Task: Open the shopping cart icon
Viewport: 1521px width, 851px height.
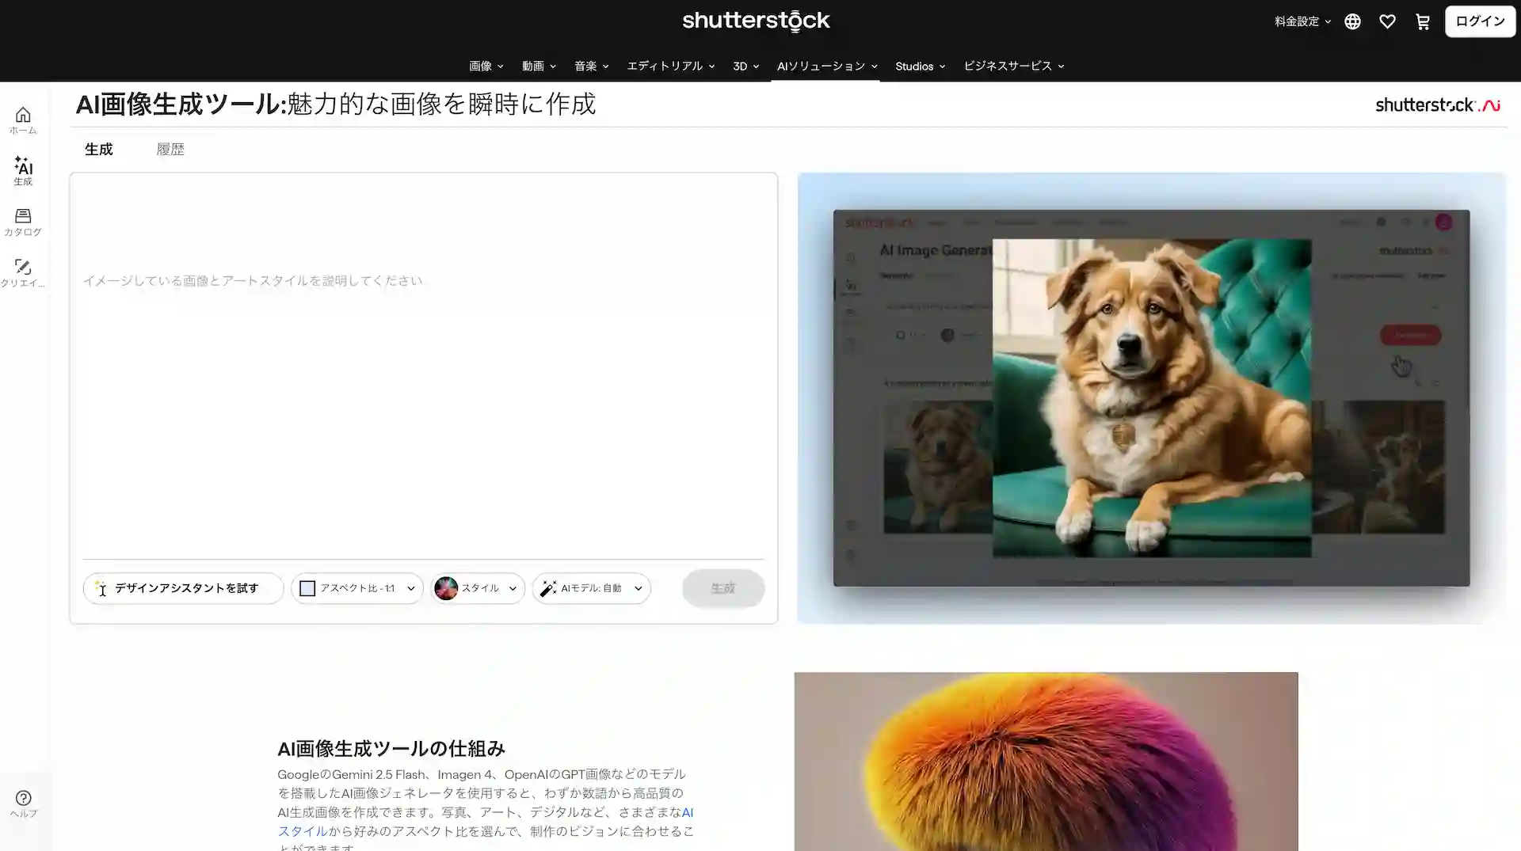Action: point(1423,21)
